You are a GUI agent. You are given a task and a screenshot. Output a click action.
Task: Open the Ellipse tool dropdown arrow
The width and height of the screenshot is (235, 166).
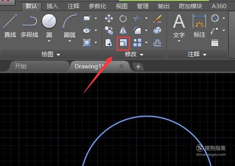click(96, 30)
